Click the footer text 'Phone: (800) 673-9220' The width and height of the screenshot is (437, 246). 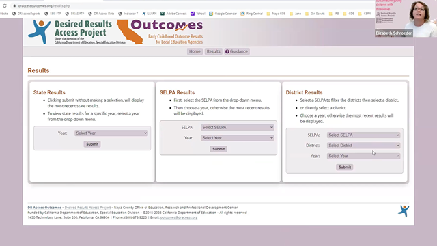130,217
